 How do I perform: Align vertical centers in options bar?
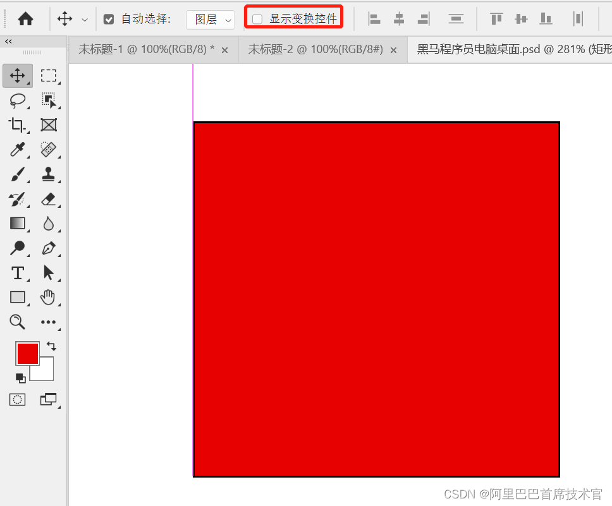click(521, 19)
